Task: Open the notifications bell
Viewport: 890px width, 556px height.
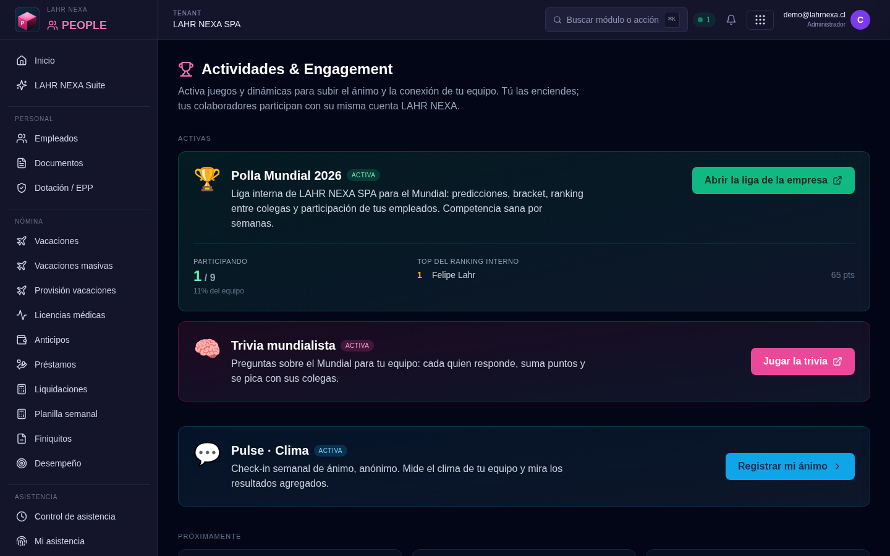Action: [731, 20]
